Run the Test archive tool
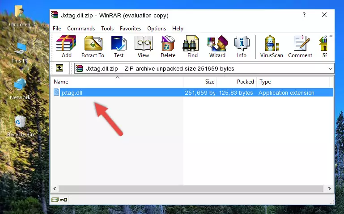 pyautogui.click(x=119, y=46)
